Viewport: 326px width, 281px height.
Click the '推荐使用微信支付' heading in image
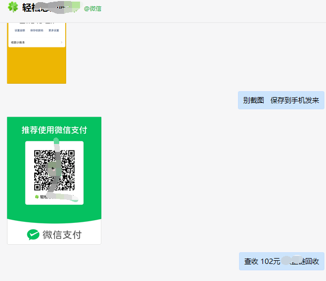pos(54,130)
